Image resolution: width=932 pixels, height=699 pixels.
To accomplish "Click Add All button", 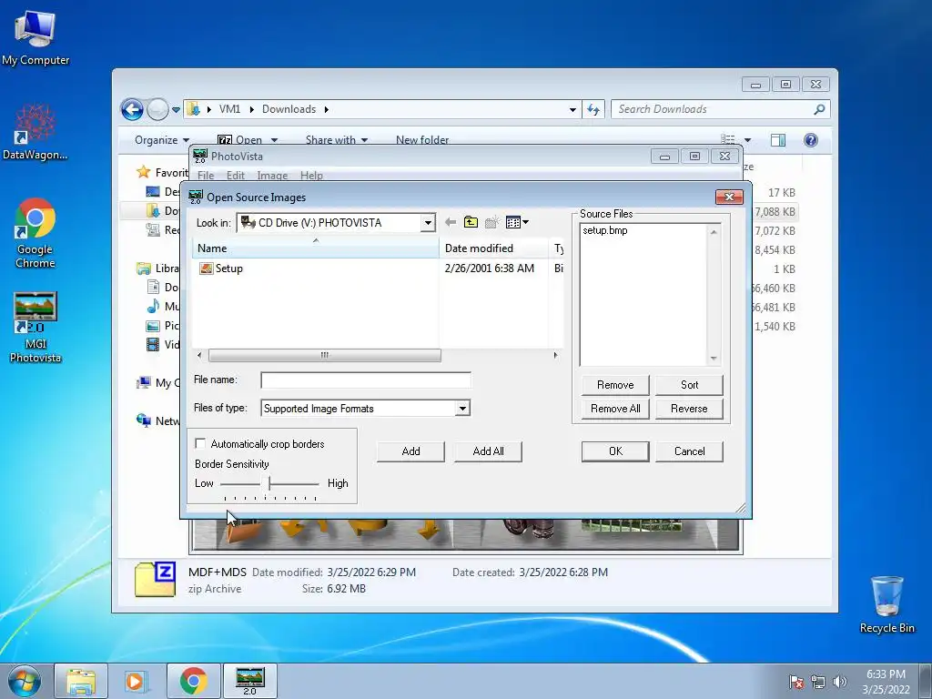I will 488,451.
